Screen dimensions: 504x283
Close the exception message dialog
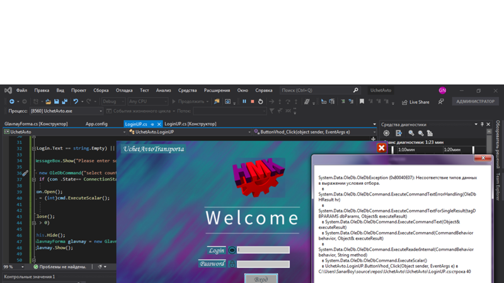coord(483,158)
